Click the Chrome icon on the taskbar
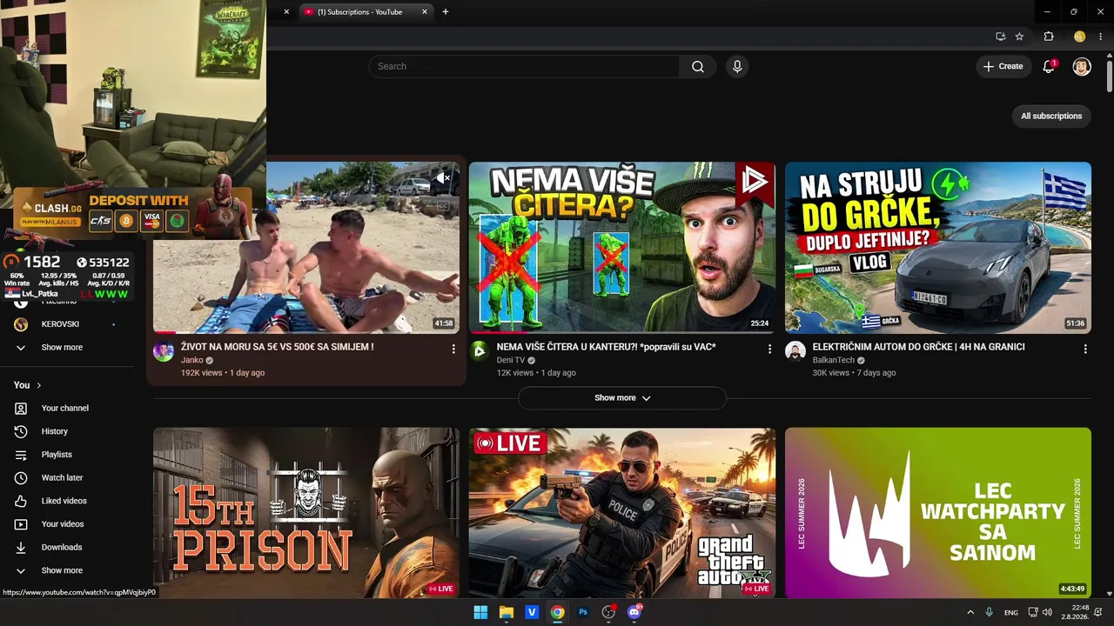The height and width of the screenshot is (626, 1114). tap(557, 612)
